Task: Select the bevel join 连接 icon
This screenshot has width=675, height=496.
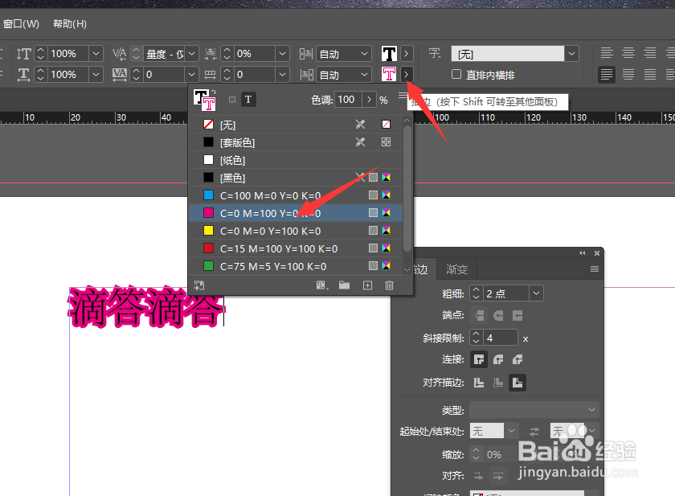Action: (x=517, y=359)
